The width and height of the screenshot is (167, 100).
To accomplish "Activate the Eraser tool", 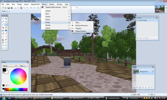I will pos(6,34).
